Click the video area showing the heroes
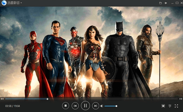 [x=92, y=52]
